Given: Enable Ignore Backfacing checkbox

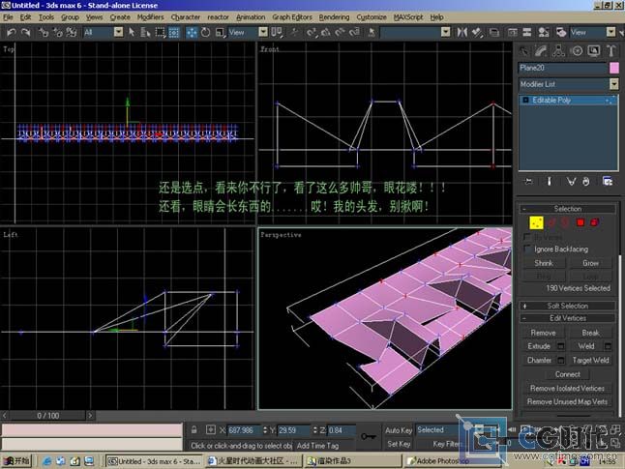Looking at the screenshot, I should [x=527, y=249].
